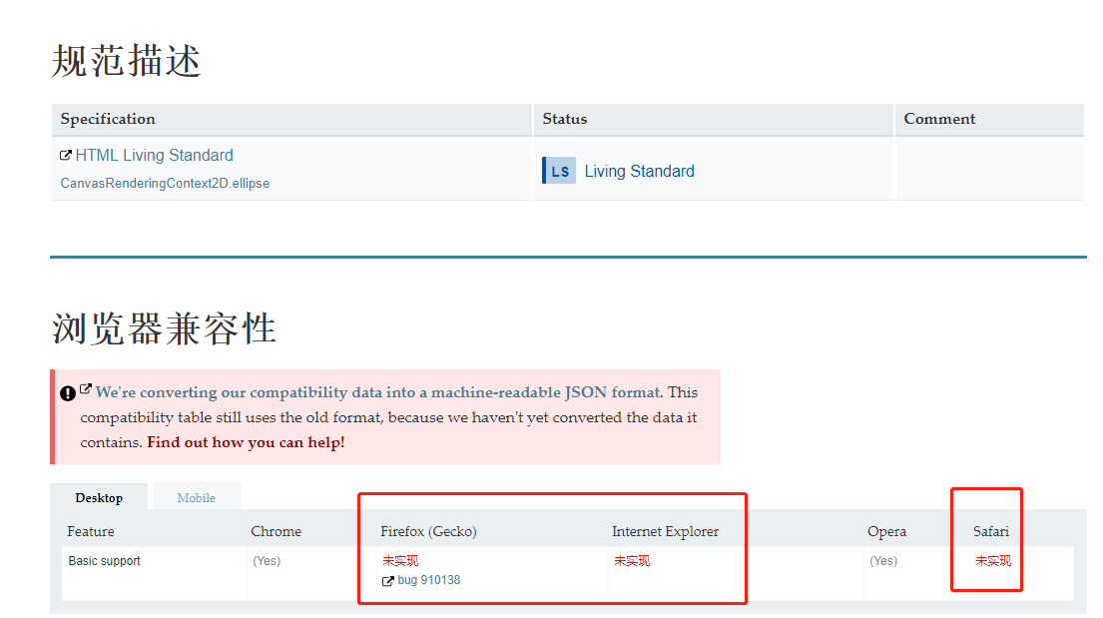Open the CanvasRenderingContext2D.ellipse link
This screenshot has width=1103, height=618.
point(165,183)
